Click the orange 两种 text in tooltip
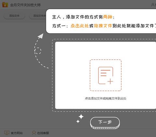The image size is (156, 137). tap(108, 17)
